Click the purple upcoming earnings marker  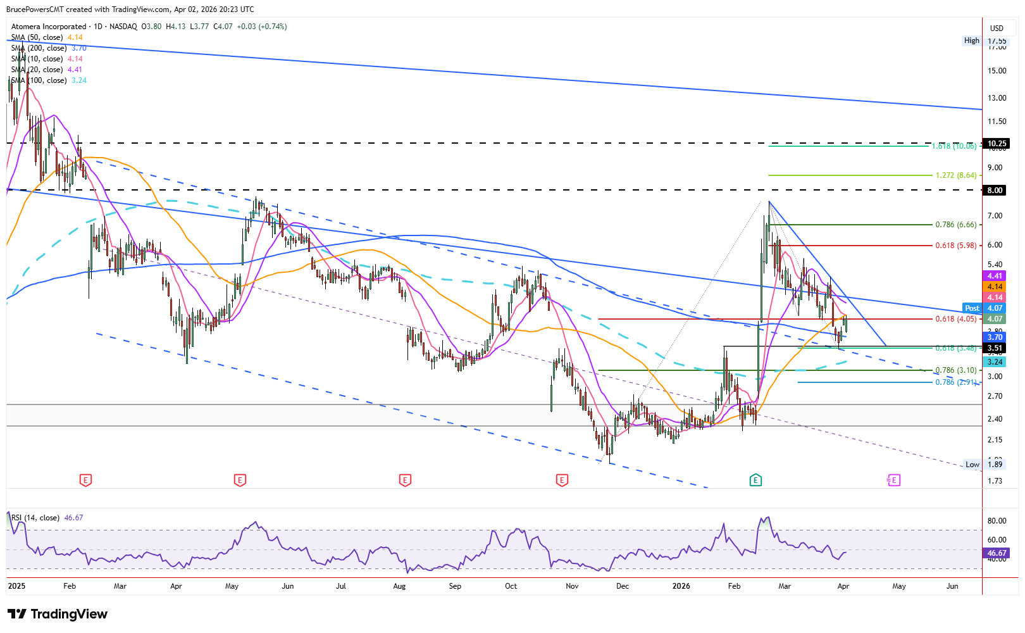tap(893, 480)
